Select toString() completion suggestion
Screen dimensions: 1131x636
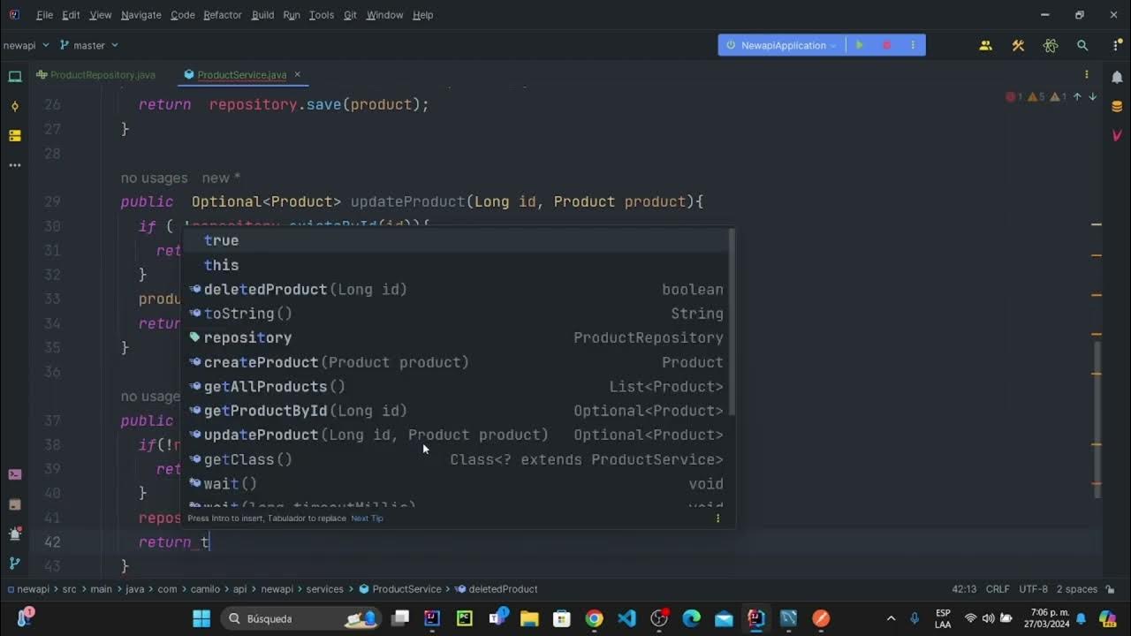pos(458,314)
